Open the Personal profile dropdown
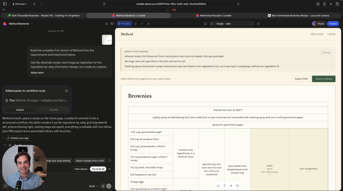The image size is (343, 191). pyautogui.click(x=20, y=4)
